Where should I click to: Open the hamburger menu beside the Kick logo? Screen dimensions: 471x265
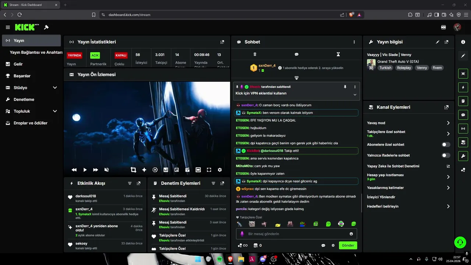pyautogui.click(x=8, y=27)
